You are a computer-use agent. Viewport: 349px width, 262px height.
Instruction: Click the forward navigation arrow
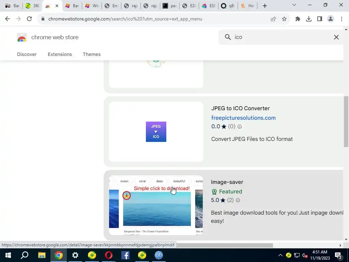pos(18,19)
